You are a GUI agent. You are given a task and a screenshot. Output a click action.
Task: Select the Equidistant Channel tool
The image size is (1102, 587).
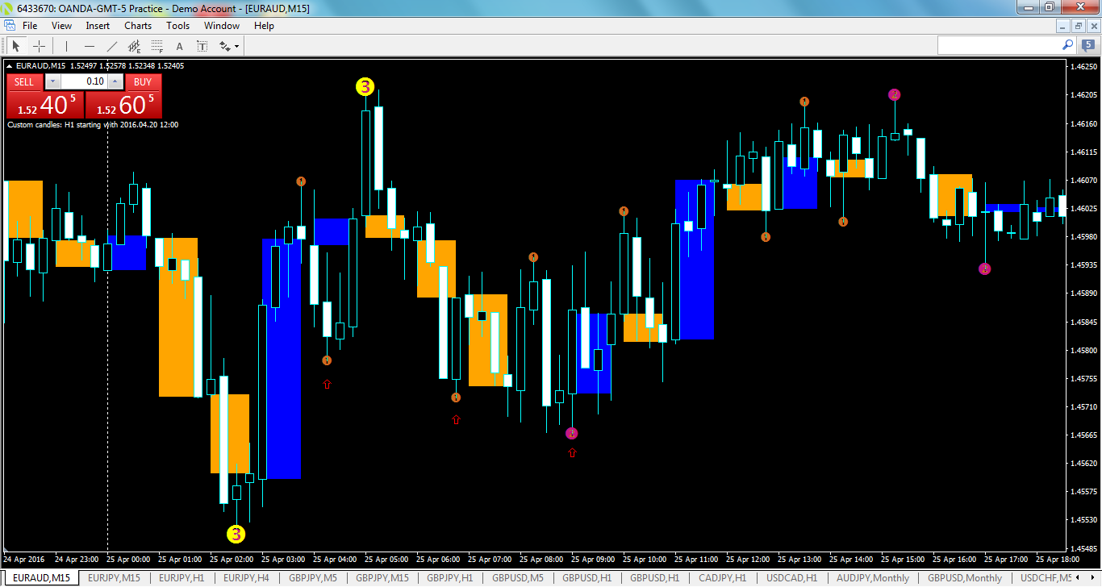click(135, 45)
